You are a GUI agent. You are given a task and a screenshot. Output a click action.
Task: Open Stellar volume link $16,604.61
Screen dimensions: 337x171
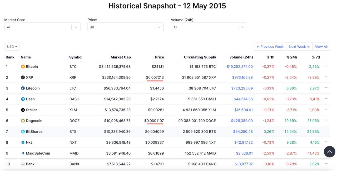click(244, 110)
